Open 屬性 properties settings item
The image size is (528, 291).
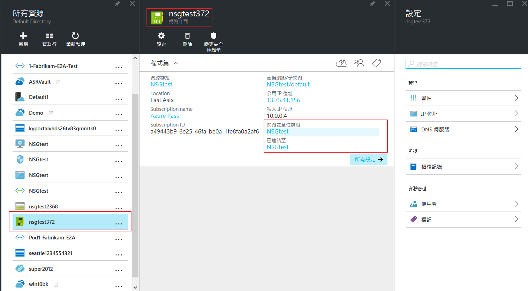coord(463,98)
